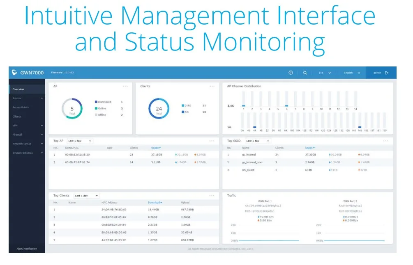Open the English language dropdown
The image size is (413, 265).
pyautogui.click(x=352, y=73)
